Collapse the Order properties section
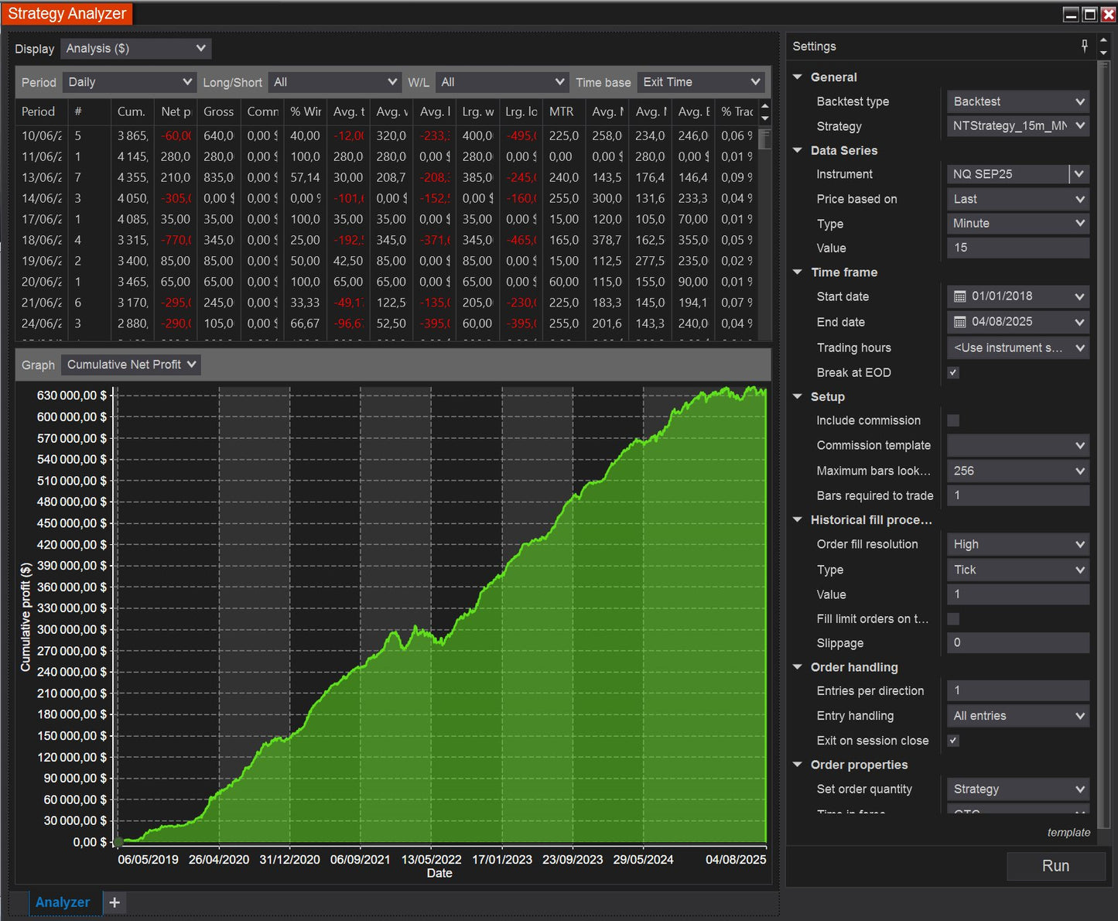Viewport: 1118px width, 921px height. [798, 764]
